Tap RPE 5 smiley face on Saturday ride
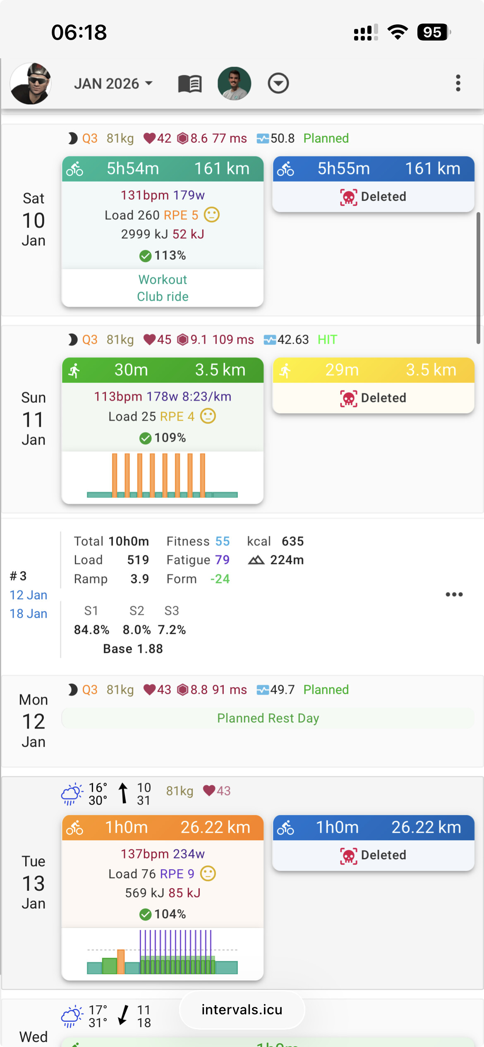 (212, 215)
